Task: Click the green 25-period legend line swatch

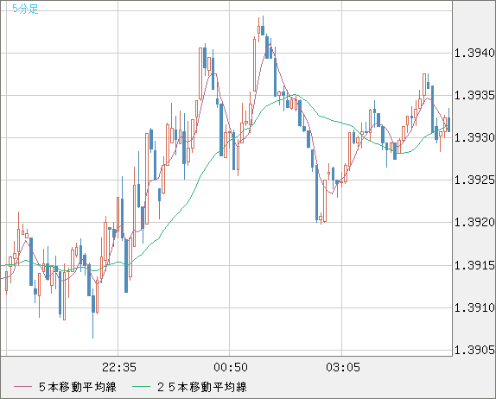Action: pos(141,387)
